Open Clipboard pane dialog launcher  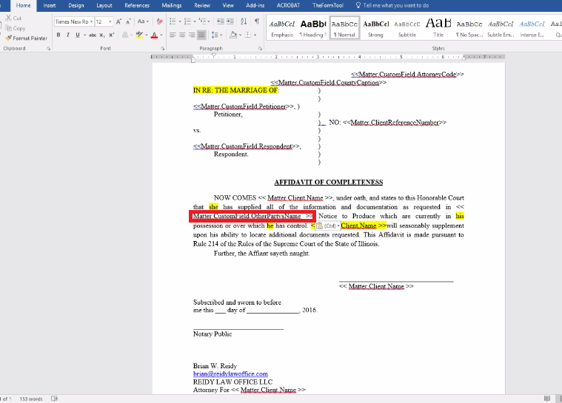(x=48, y=48)
